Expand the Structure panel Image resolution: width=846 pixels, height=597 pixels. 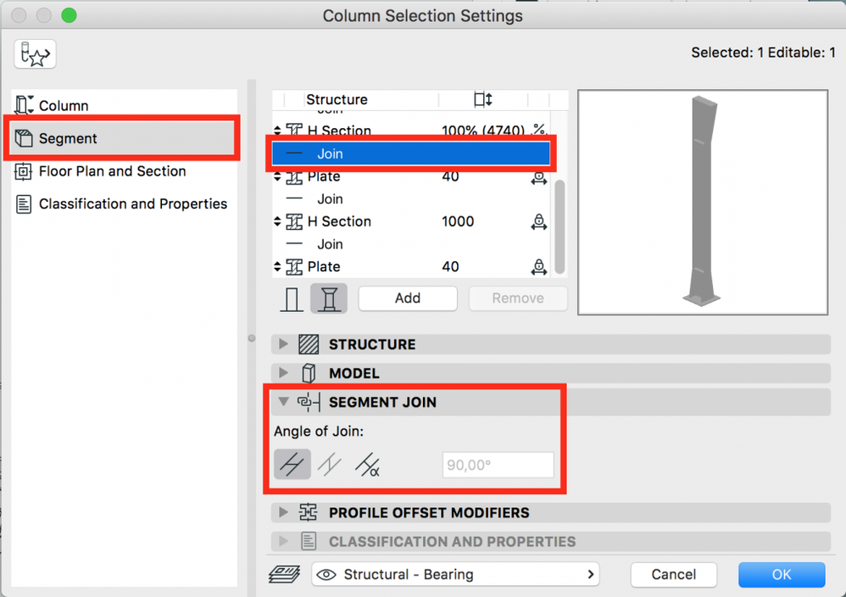click(284, 344)
